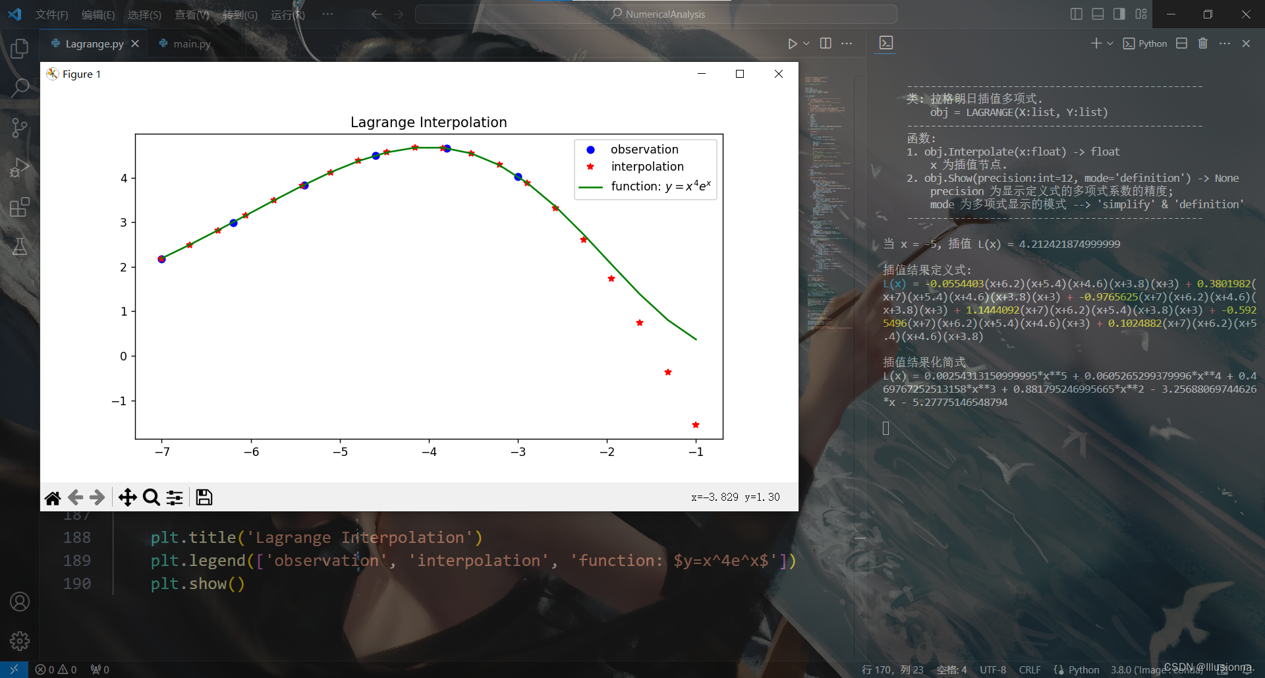This screenshot has height=678, width=1265.
Task: Open the Testing flask view
Action: 20,247
